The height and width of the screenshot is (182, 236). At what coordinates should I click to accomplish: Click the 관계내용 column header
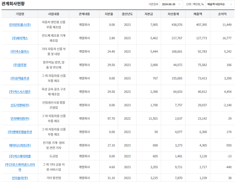(x=84, y=14)
